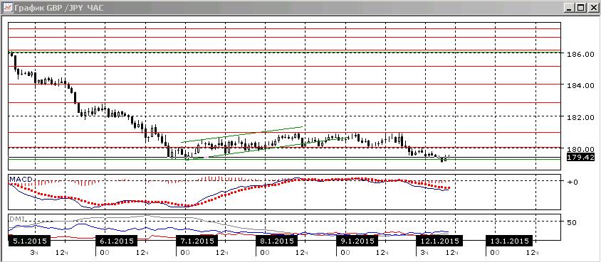Minimize the GBP/JPY chart window
The height and width of the screenshot is (262, 601).
click(x=570, y=8)
